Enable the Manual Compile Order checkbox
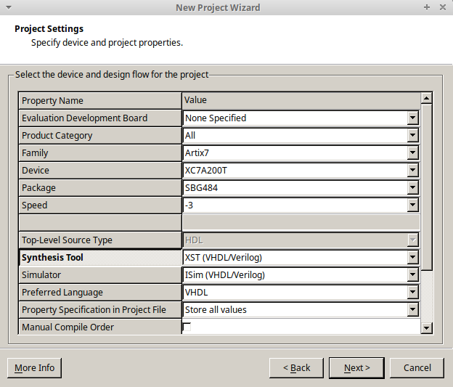 (x=187, y=327)
